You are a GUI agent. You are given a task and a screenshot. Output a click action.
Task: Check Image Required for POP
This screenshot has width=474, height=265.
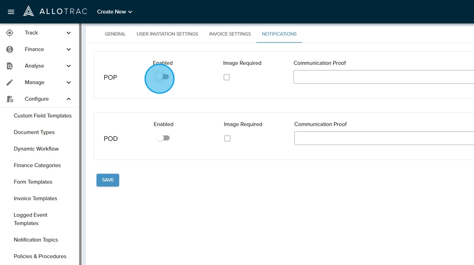(227, 77)
